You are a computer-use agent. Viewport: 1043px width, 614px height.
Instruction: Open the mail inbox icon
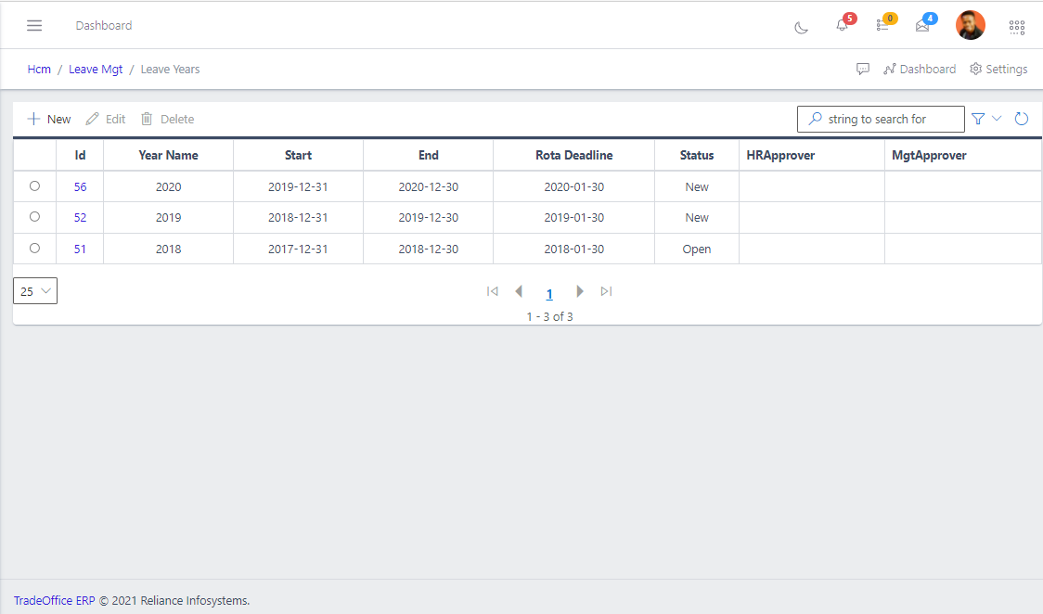922,26
